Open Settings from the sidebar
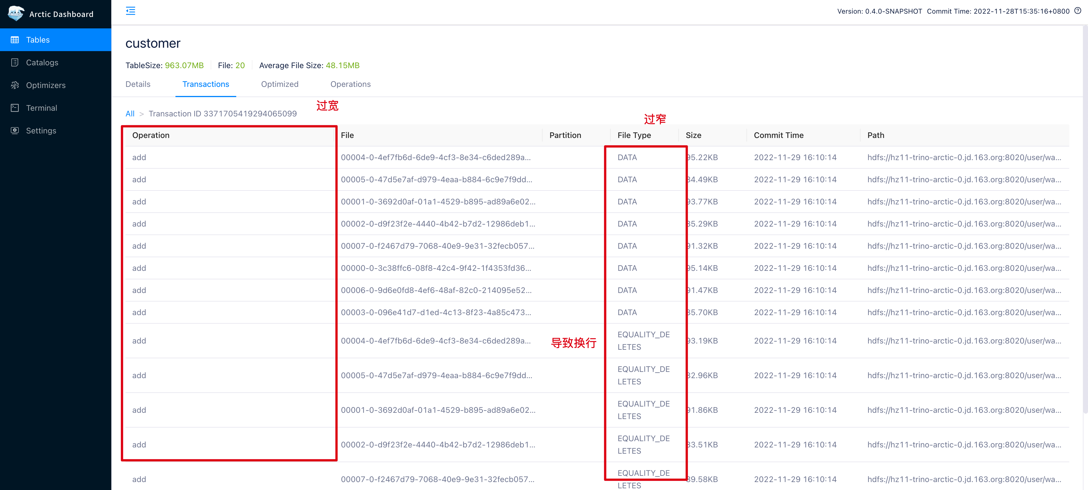1088x490 pixels. [x=41, y=131]
